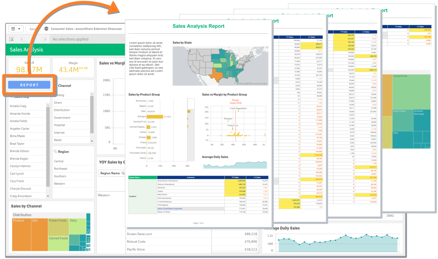Click the up arrow of the Channel list scrollbar
438x259 pixels.
92,95
